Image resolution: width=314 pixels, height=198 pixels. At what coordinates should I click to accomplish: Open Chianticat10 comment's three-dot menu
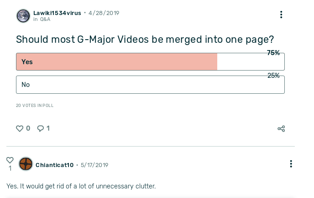(291, 164)
